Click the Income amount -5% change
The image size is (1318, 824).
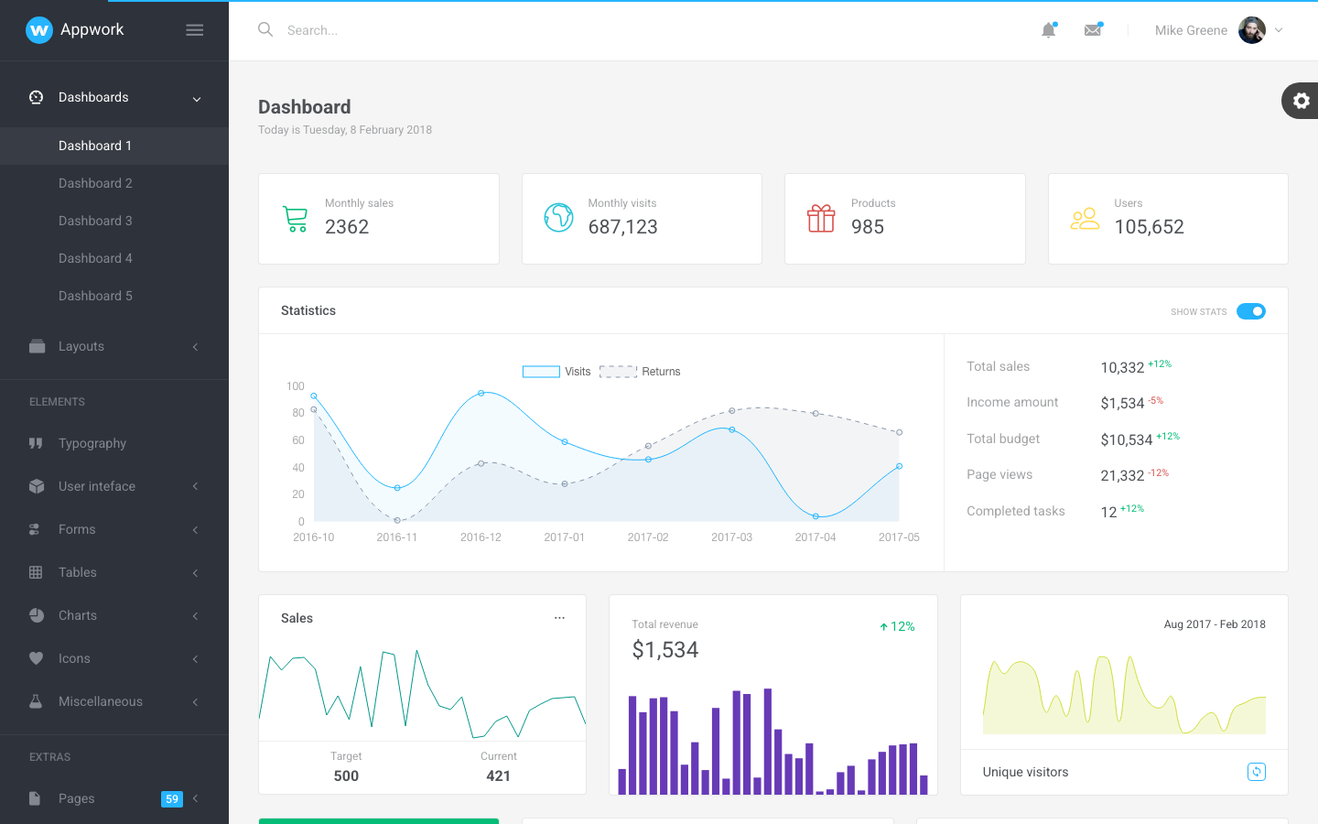[x=1156, y=400]
